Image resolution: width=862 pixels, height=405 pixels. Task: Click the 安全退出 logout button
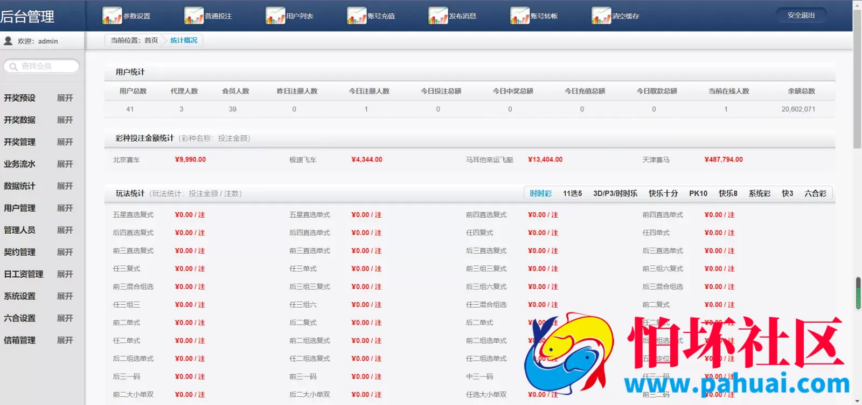click(x=801, y=16)
